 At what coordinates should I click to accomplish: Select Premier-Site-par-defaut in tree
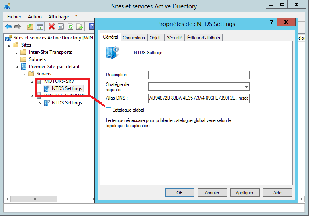[54, 67]
